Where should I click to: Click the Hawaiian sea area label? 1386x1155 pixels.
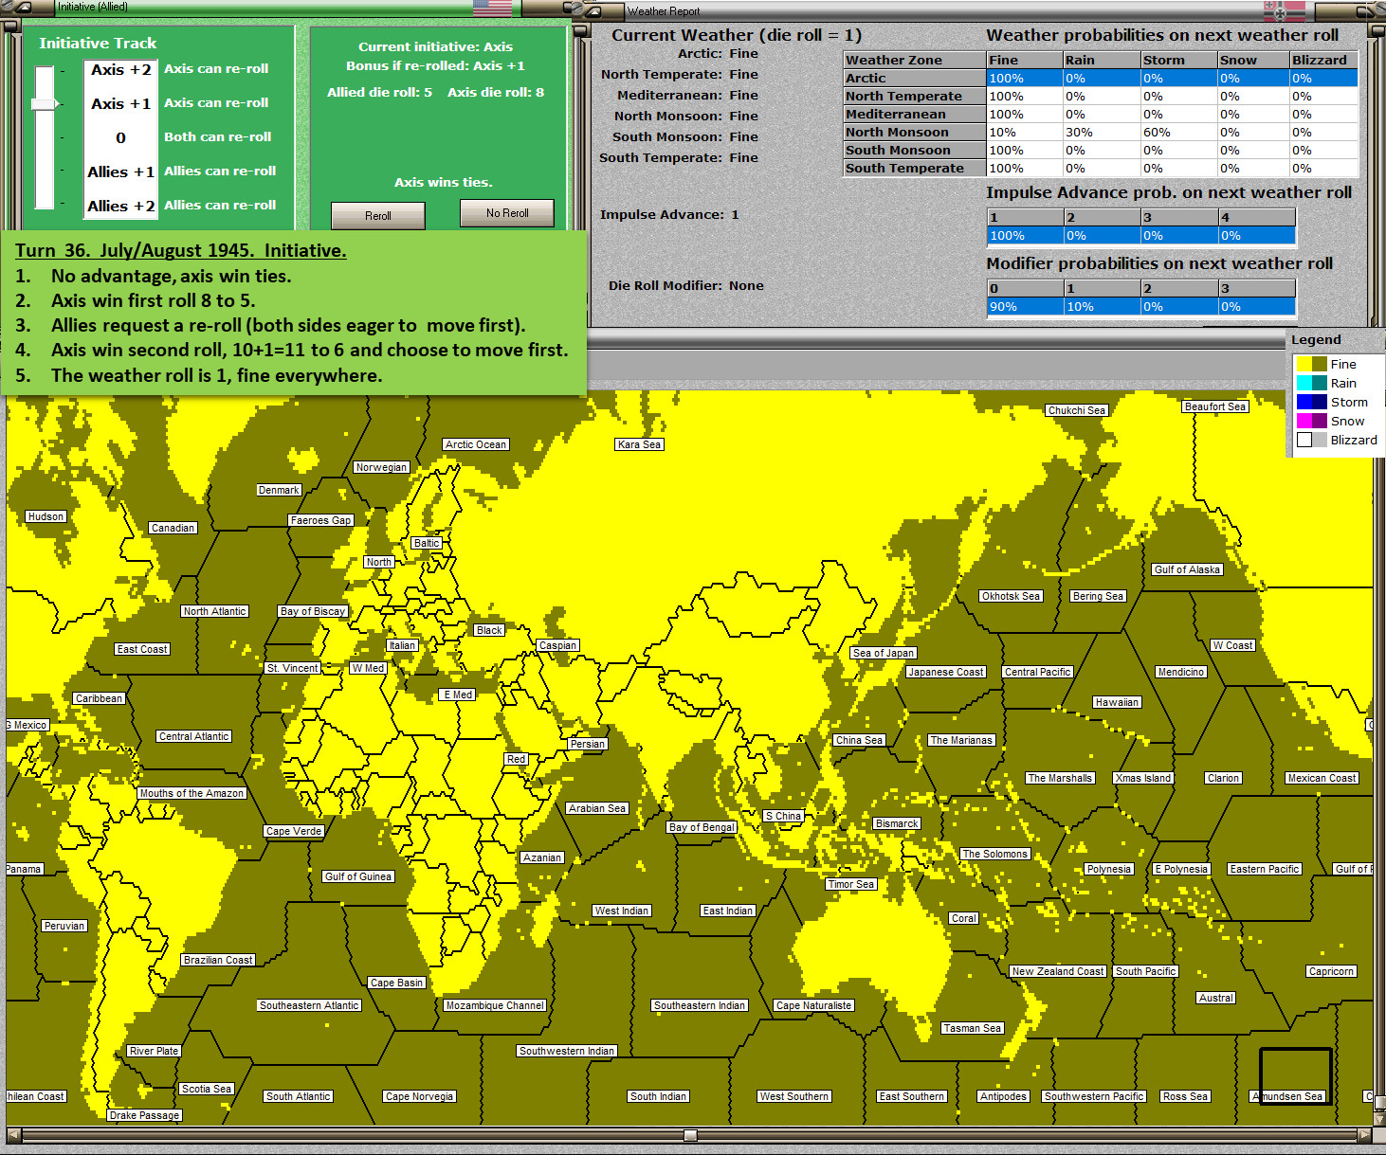point(1117,702)
